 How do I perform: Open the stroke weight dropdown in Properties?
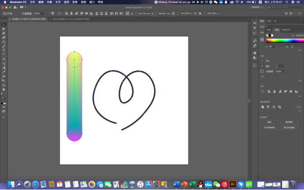286,66
